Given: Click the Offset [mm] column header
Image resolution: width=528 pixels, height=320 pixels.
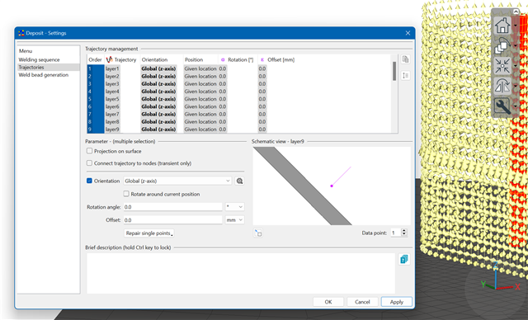Looking at the screenshot, I should pos(280,59).
